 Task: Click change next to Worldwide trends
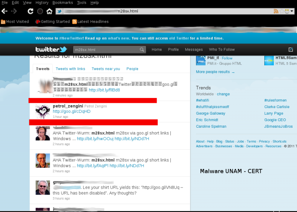point(223,94)
